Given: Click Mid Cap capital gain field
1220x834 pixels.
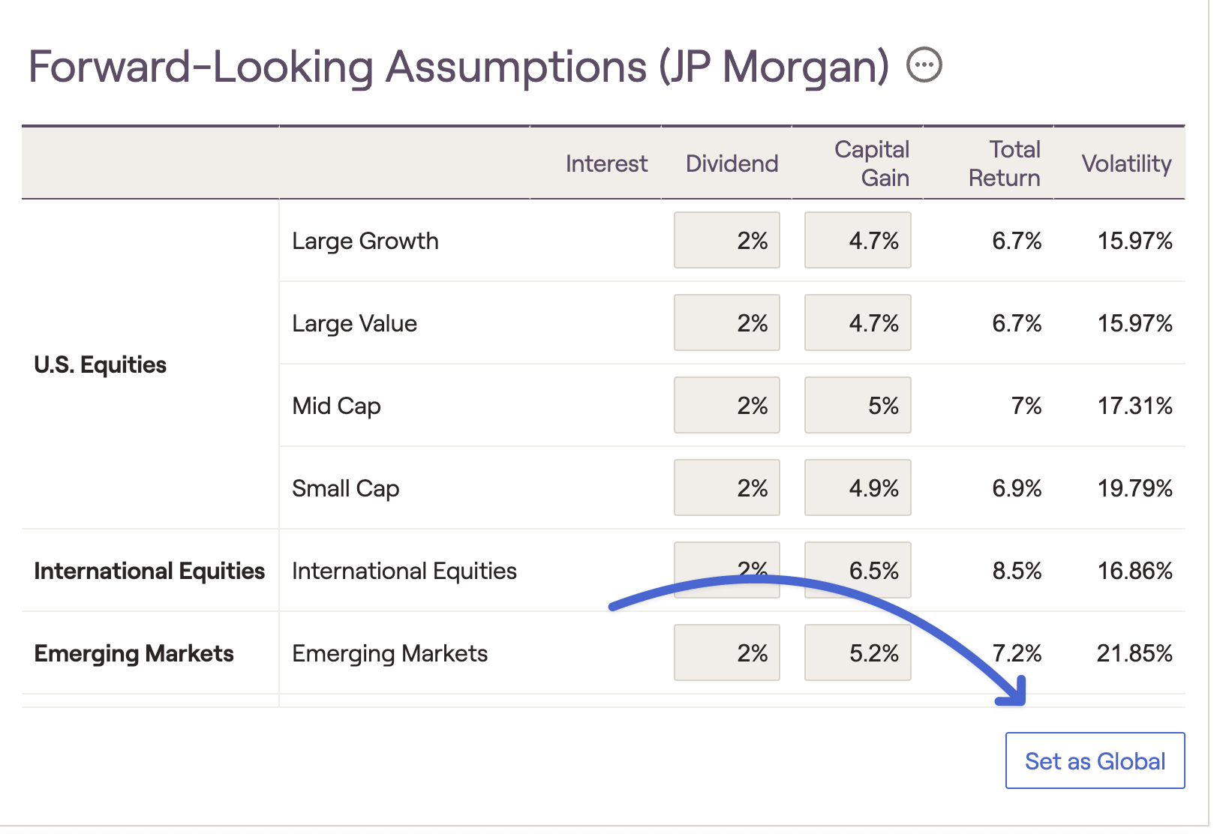Looking at the screenshot, I should point(858,405).
